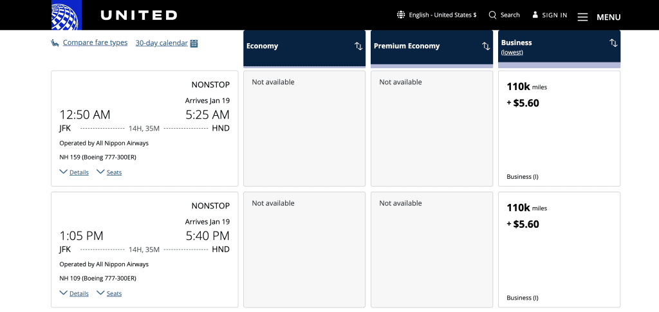Open the language globe icon selector
This screenshot has height=312, width=659.
tap(401, 15)
